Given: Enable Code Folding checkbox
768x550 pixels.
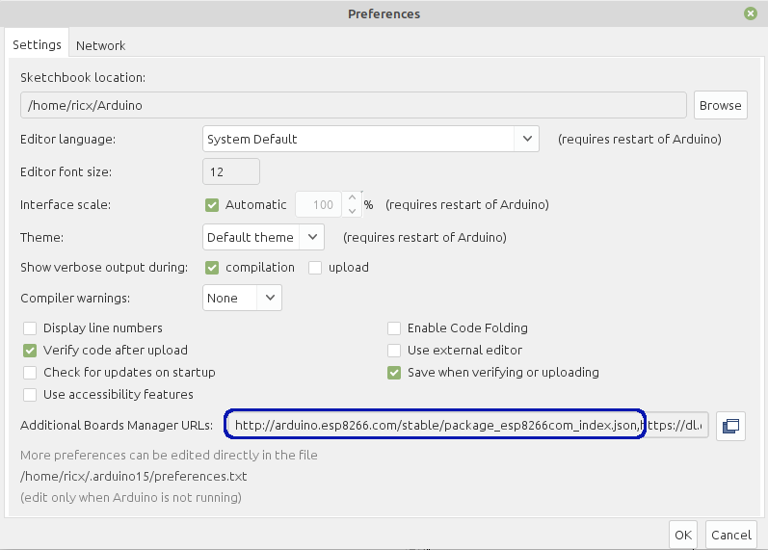Looking at the screenshot, I should tap(394, 328).
